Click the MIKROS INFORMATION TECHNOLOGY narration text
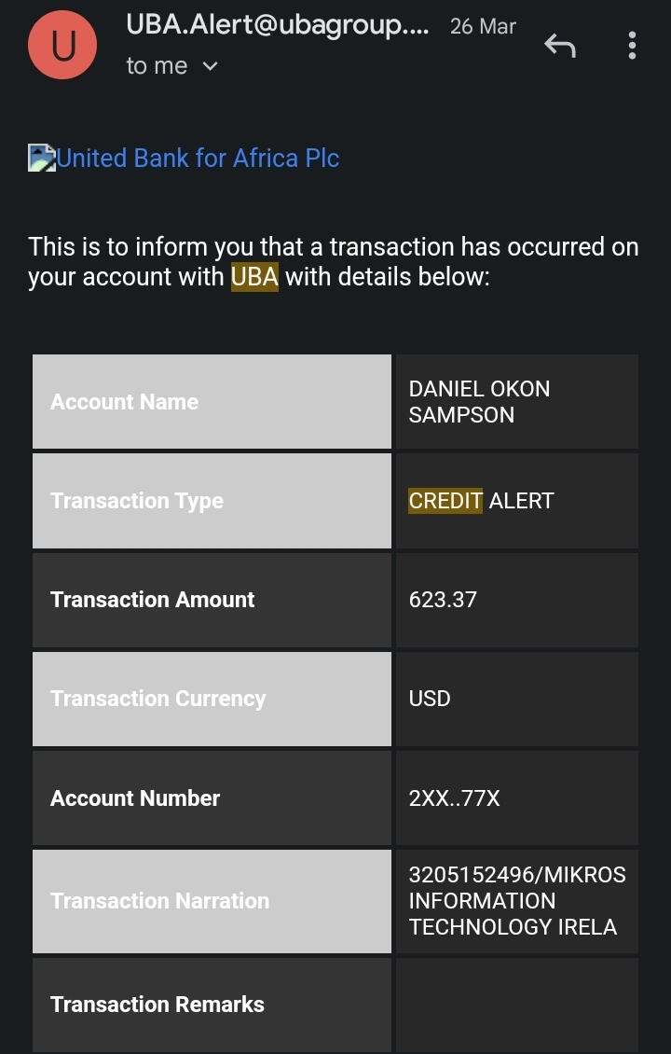This screenshot has height=1054, width=671. [517, 901]
